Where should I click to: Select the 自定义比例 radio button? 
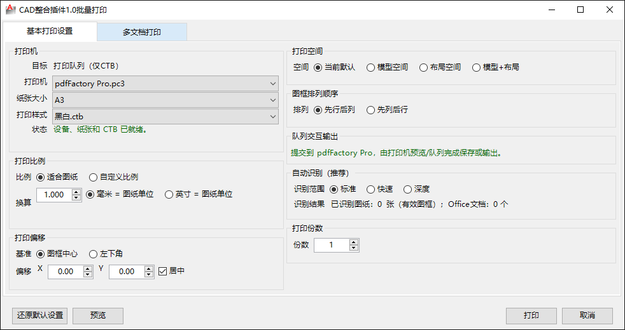[113, 177]
